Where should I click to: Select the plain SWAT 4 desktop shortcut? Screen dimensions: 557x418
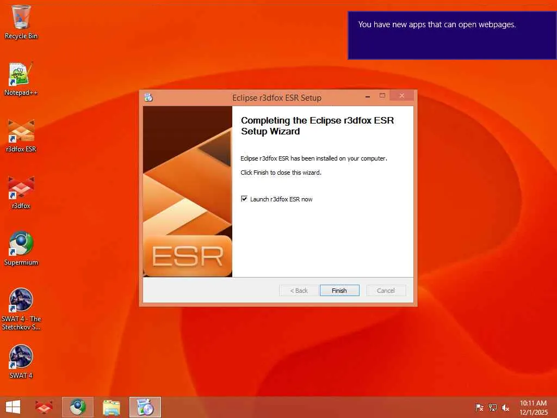click(x=21, y=362)
